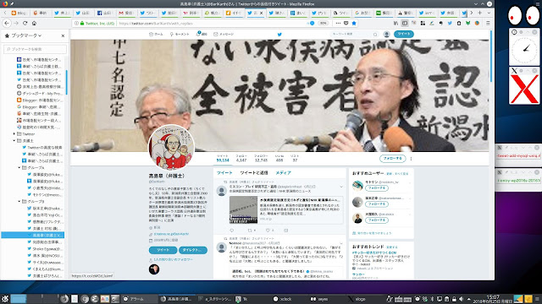Open Twitter Notifications in the navigation bar
Image resolution: width=542 pixels, height=304 pixels.
202,34
